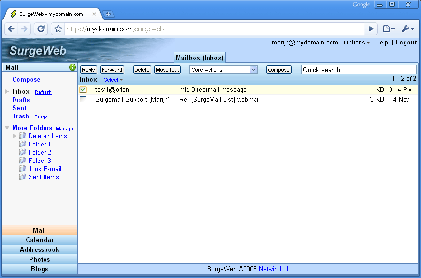Click the browser reload icon

[x=41, y=29]
